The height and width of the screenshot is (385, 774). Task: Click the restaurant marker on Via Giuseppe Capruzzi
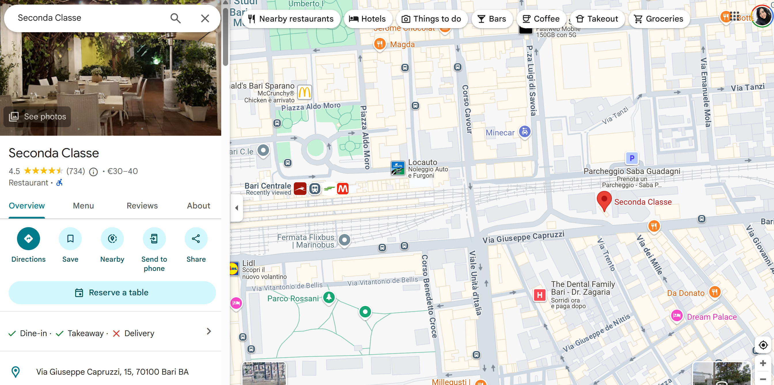[654, 226]
